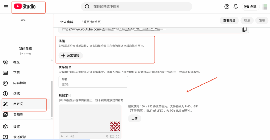Click the 添加链接 button
270x140 pixels.
70,56
